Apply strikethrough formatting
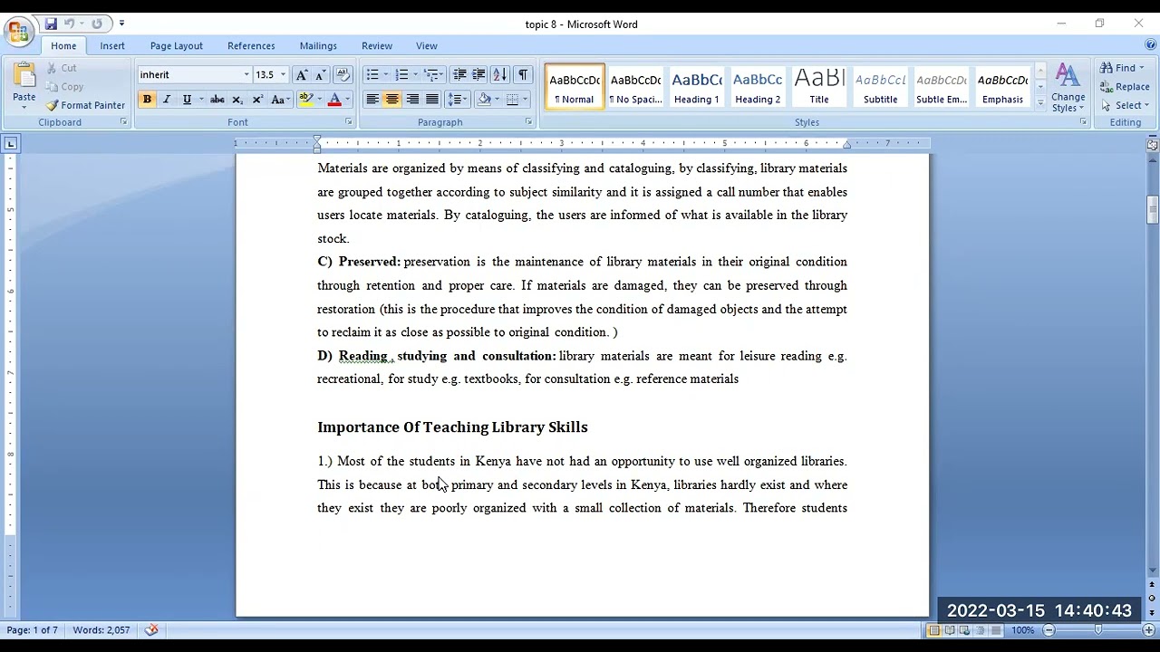Screen dimensions: 1160x652 (x=217, y=100)
